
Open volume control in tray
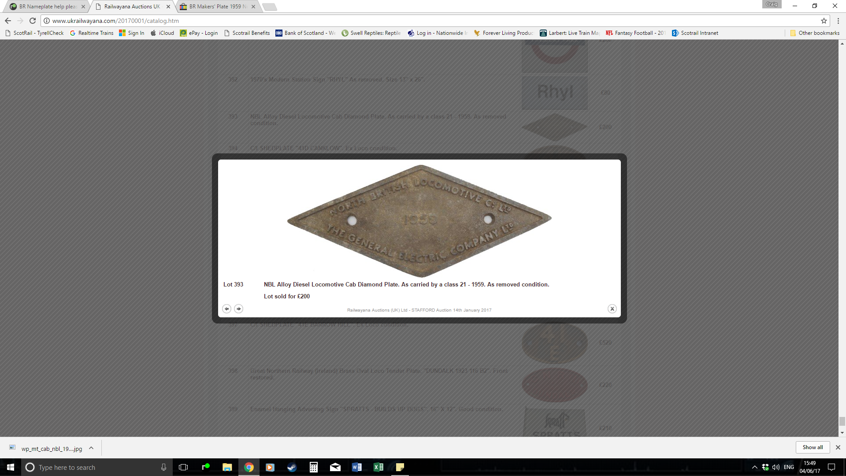(776, 467)
